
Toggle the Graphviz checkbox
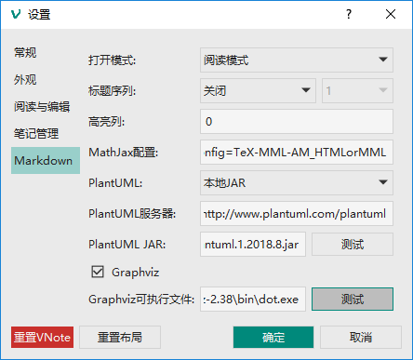point(98,272)
